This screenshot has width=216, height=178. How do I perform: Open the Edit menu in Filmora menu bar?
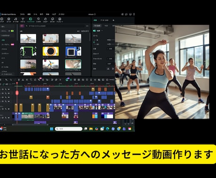point(29,14)
